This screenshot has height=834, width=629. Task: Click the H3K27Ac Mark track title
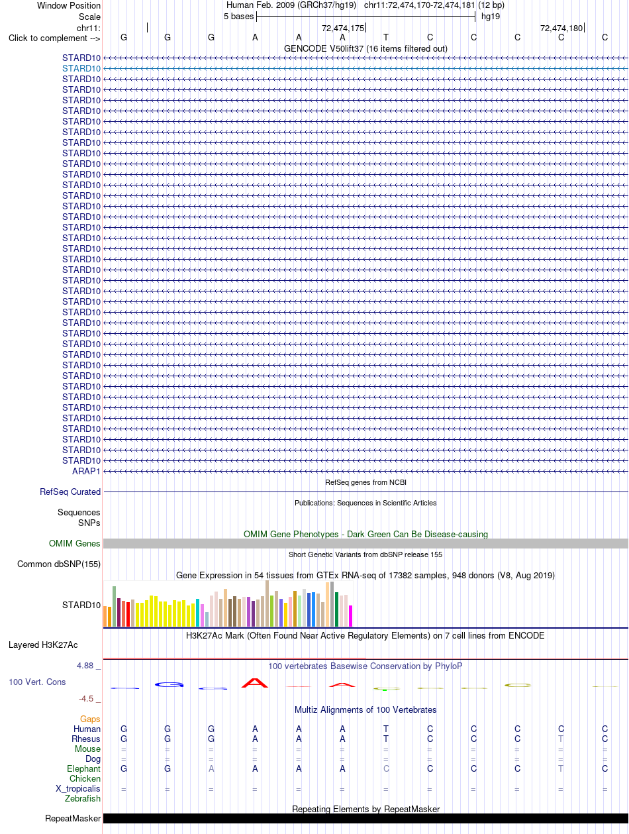coord(365,635)
